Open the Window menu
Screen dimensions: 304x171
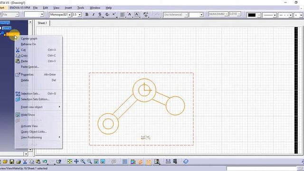tap(95, 8)
